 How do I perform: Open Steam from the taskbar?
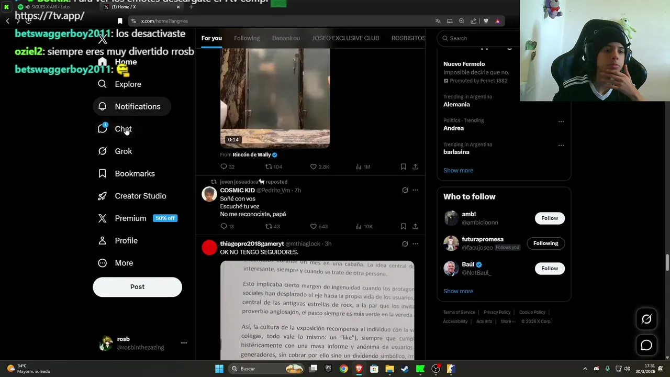(405, 369)
